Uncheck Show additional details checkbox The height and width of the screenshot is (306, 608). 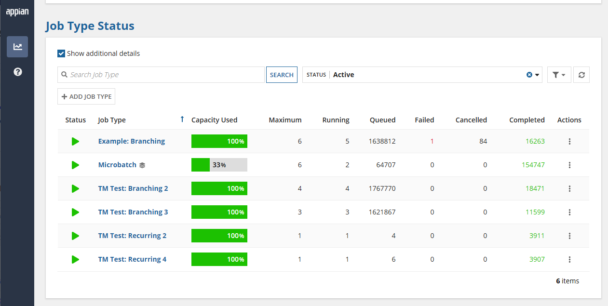coord(61,53)
